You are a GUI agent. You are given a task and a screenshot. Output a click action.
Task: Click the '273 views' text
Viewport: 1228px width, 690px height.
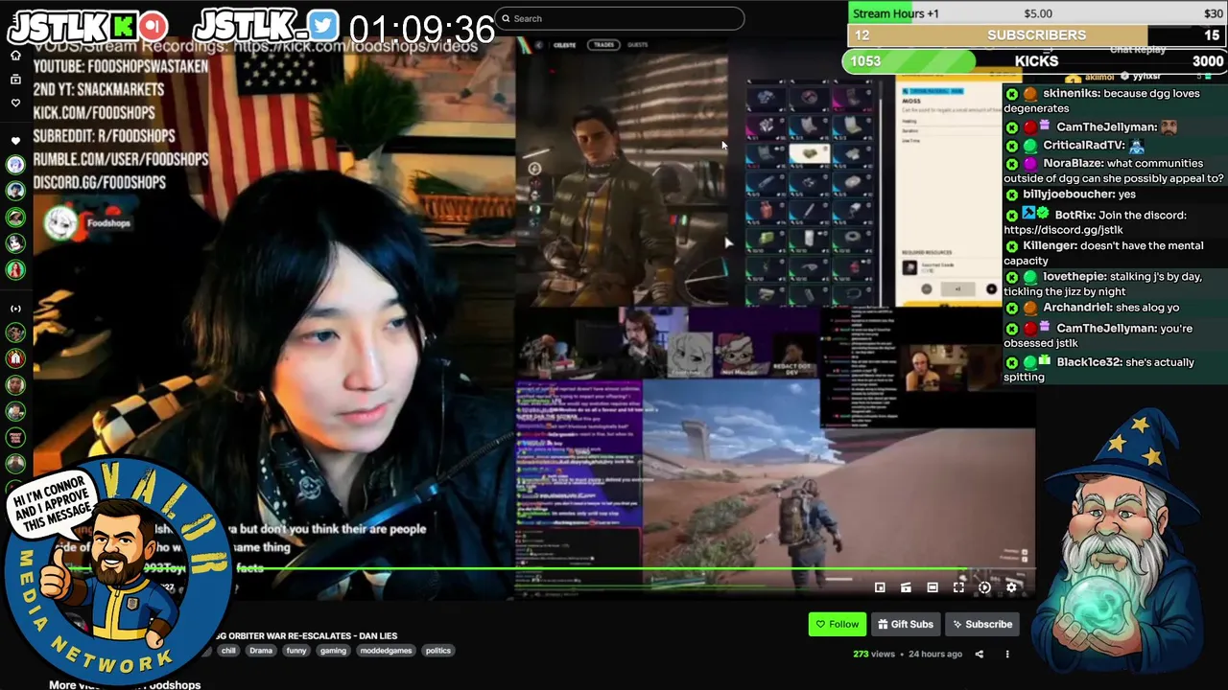(874, 654)
